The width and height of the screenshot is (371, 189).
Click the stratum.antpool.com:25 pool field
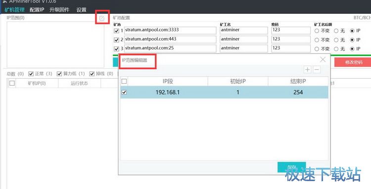pos(170,48)
